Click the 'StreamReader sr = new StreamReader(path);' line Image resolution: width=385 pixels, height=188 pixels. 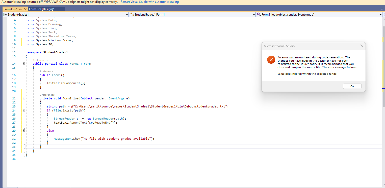(x=90, y=119)
